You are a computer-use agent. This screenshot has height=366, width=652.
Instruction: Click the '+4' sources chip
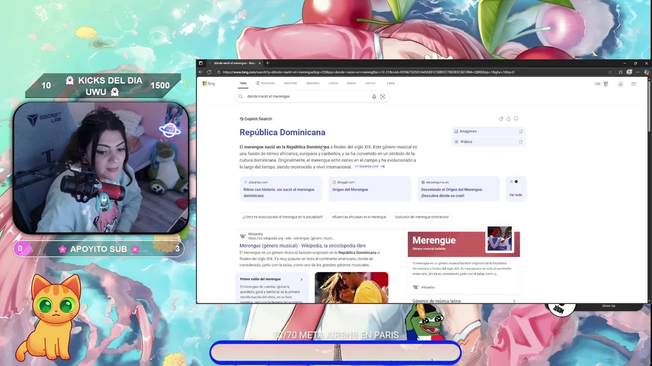[383, 167]
